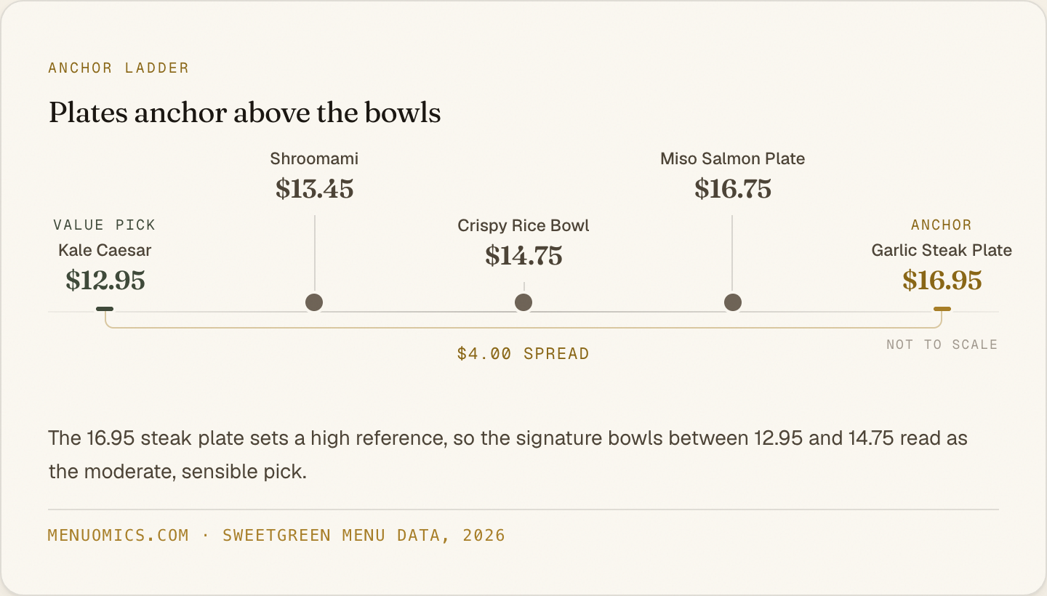
Task: Select the $13.45 Shroomami price
Action: point(314,189)
